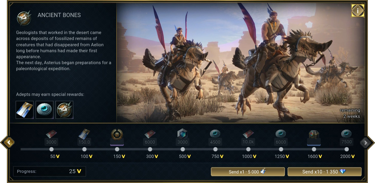
Task: Go to the next rewards with the right arrow
Action: tap(365, 143)
